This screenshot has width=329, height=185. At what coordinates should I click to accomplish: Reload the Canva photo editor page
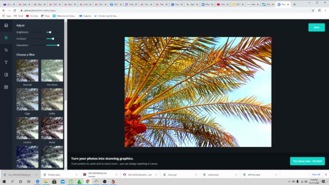15,10
